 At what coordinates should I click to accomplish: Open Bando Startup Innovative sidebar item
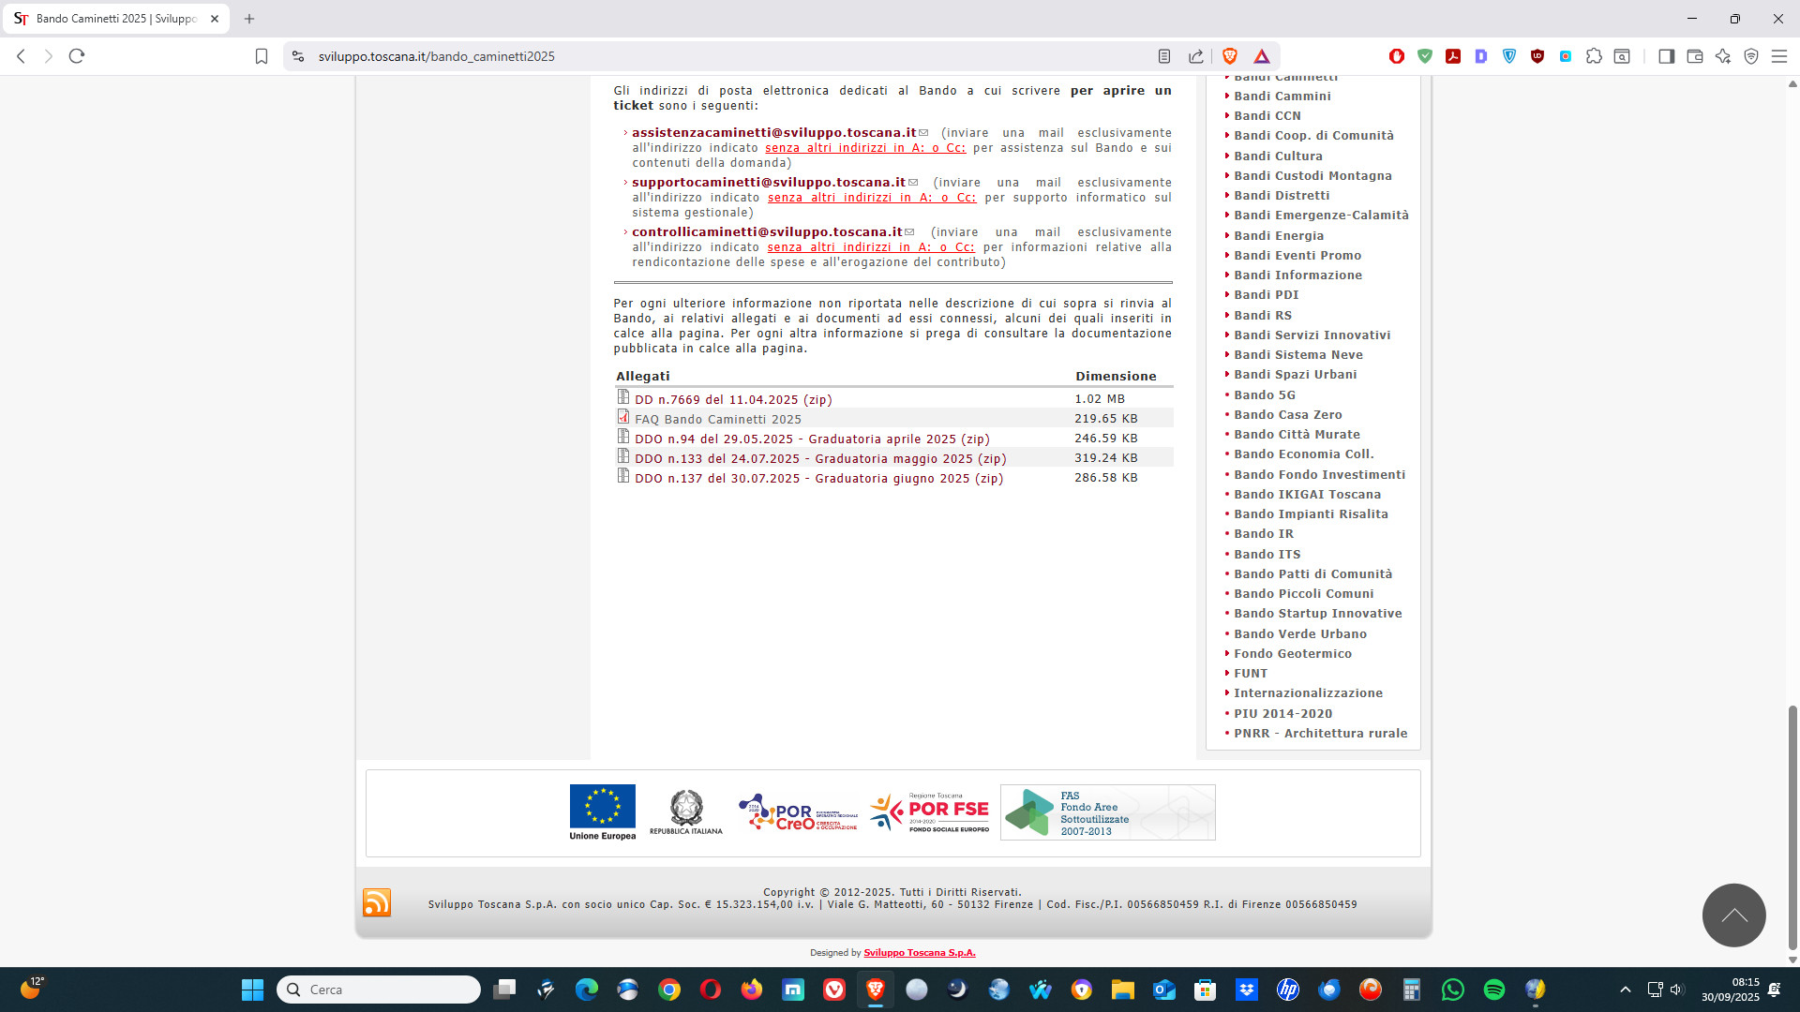click(1317, 613)
